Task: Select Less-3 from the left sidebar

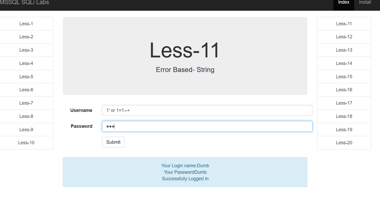Action: (x=26, y=50)
